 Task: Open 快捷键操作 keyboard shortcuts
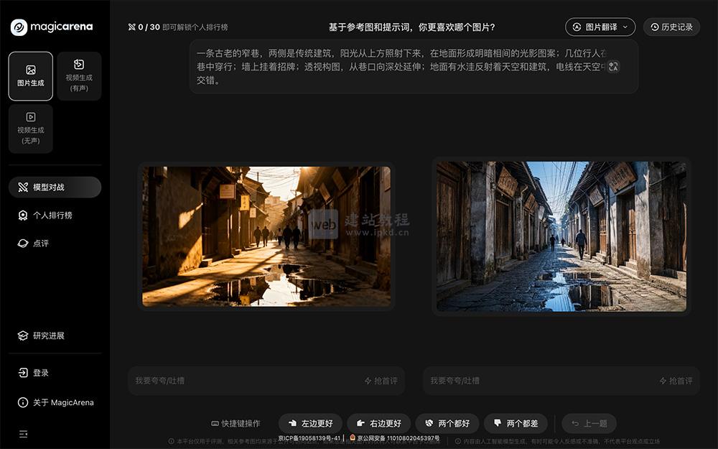238,423
